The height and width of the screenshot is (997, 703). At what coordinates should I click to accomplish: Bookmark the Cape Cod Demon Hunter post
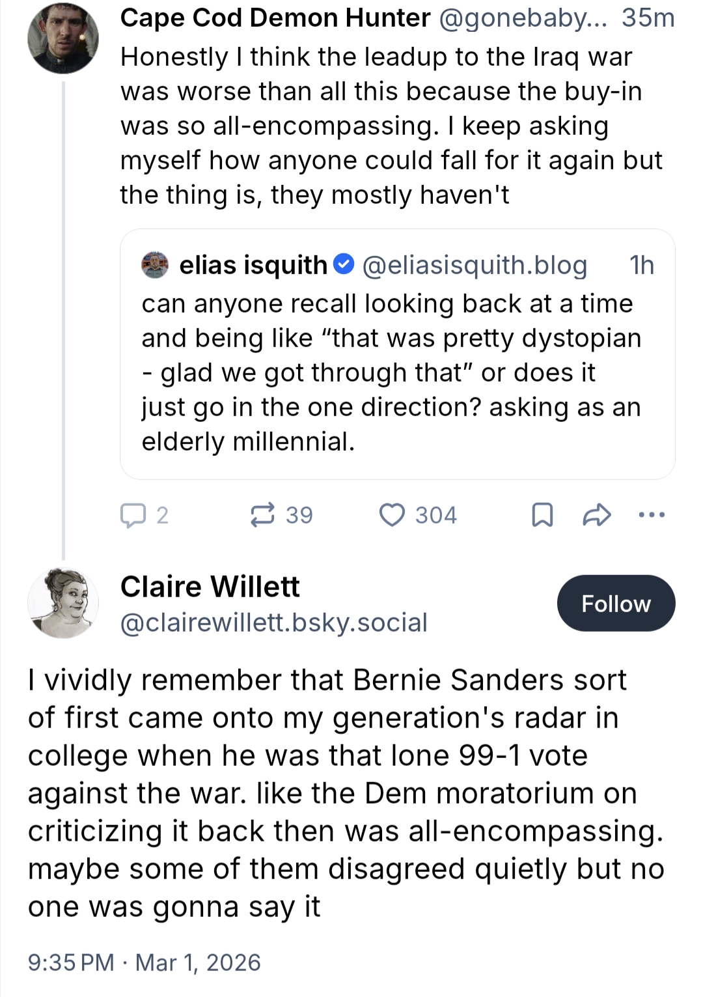click(542, 515)
